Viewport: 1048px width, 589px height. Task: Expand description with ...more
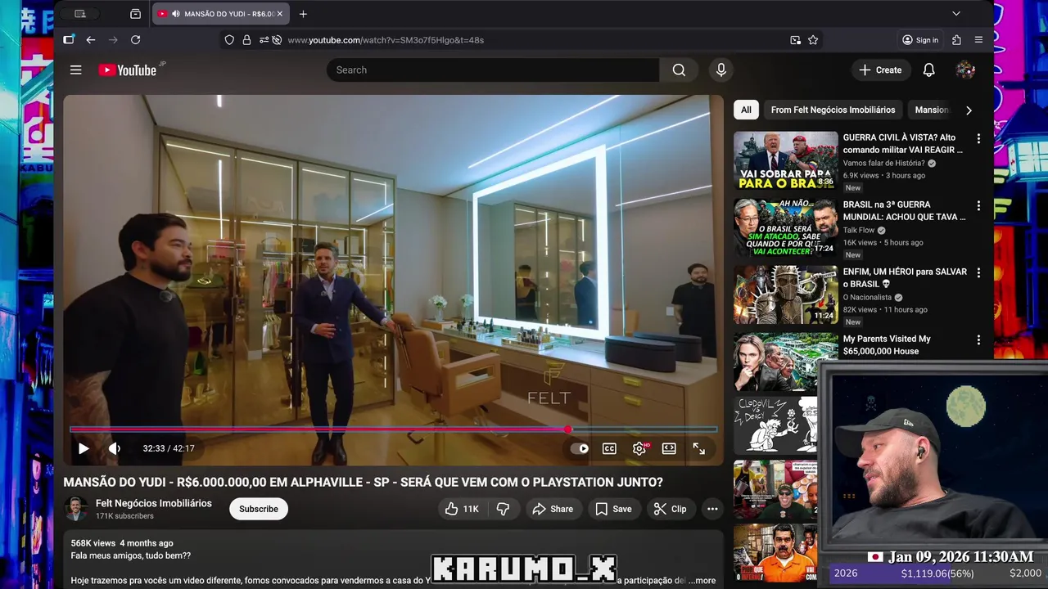click(x=702, y=580)
